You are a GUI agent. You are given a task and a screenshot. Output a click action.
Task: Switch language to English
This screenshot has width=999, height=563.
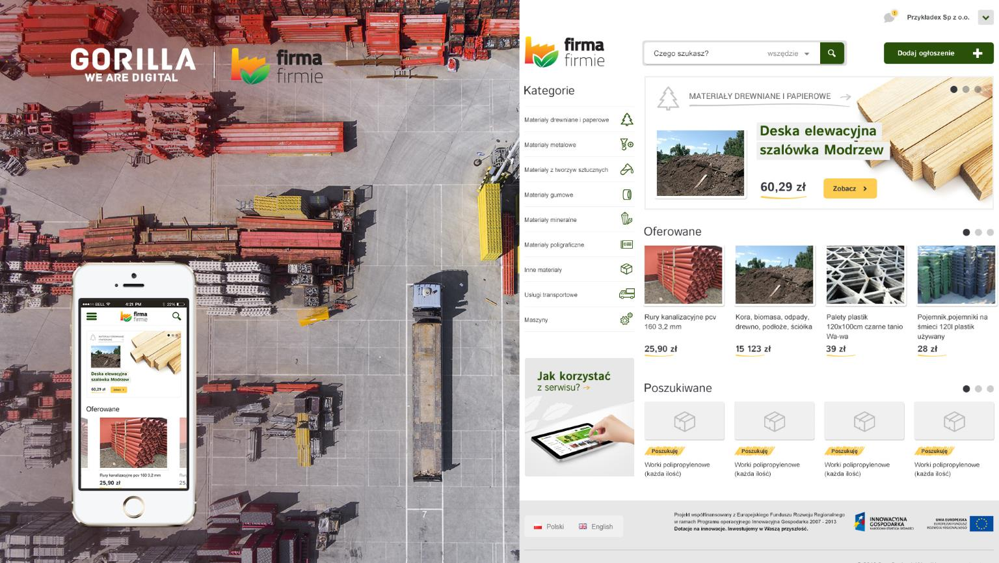pyautogui.click(x=596, y=527)
